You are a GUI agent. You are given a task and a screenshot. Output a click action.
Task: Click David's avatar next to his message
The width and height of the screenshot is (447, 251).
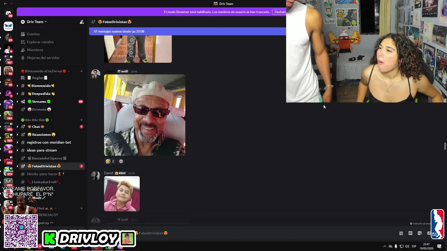[96, 176]
